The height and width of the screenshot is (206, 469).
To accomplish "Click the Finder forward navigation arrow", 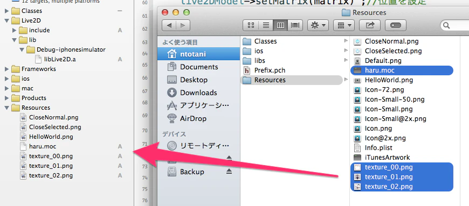I will point(183,26).
